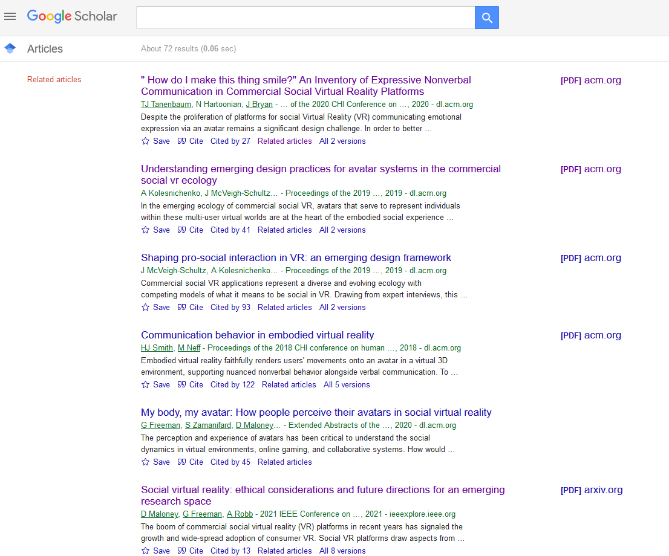669x556 pixels.
Task: Click "Cited by 27"
Action: tap(230, 141)
